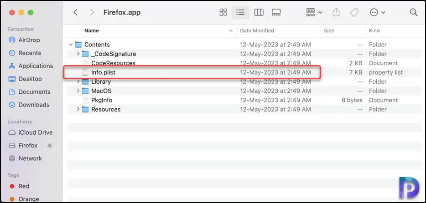Viewport: 426px width, 203px height.
Task: Open iCloud Drive in the sidebar
Action: point(30,132)
